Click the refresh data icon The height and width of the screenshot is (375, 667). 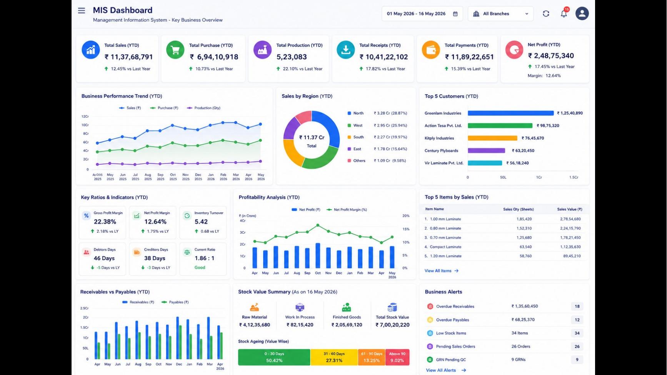click(x=546, y=14)
